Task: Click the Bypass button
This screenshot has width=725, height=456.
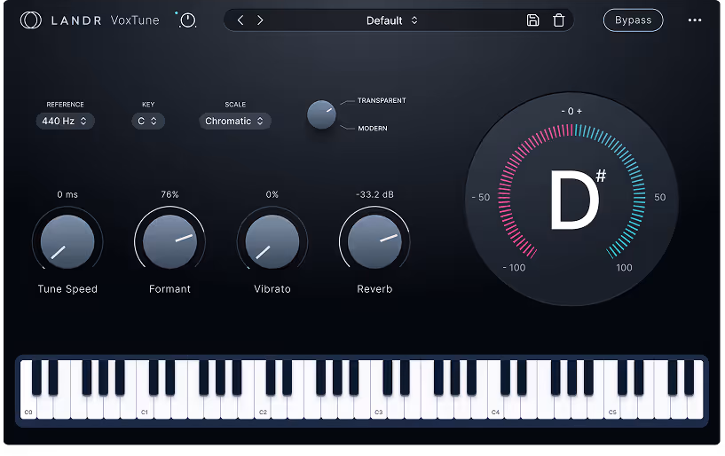Action: click(633, 20)
